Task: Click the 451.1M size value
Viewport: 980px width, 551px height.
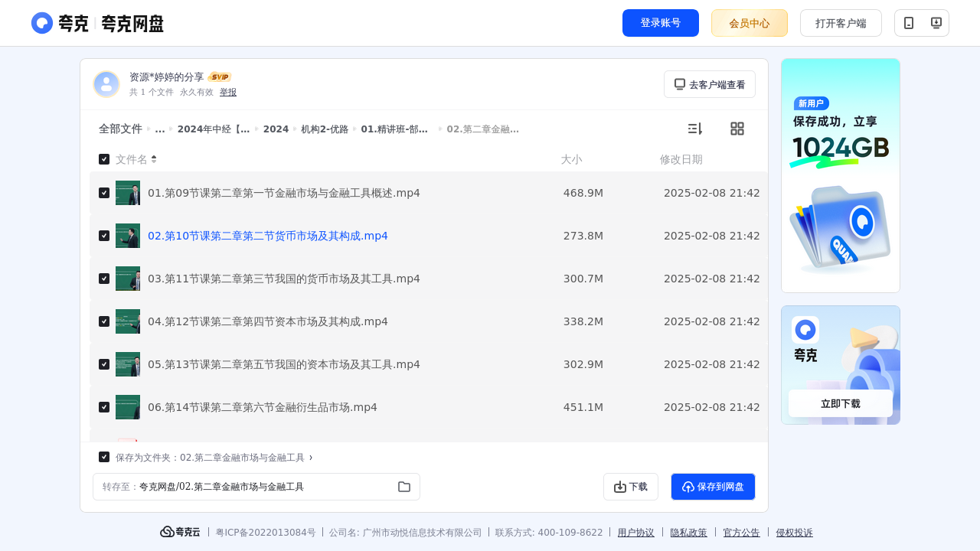Action: click(583, 407)
